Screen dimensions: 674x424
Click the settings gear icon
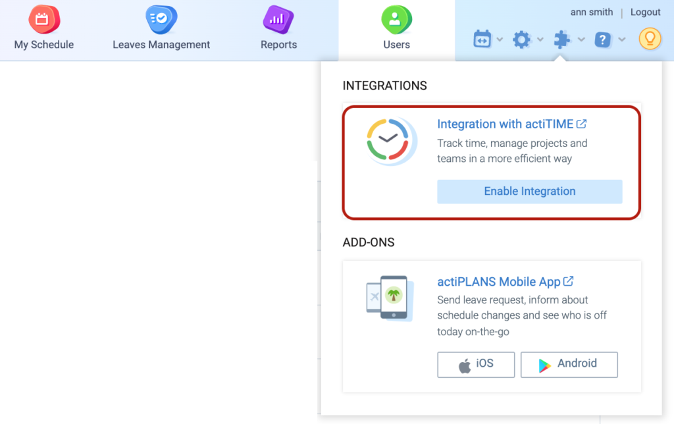click(522, 39)
